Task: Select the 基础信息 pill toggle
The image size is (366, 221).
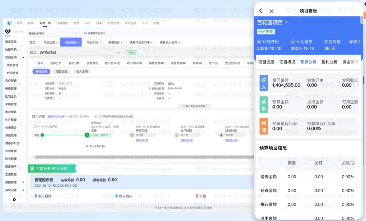Action: (x=41, y=72)
